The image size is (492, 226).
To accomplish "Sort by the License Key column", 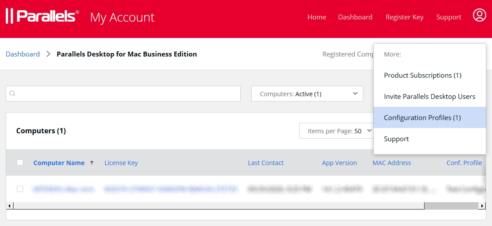I will 121,163.
